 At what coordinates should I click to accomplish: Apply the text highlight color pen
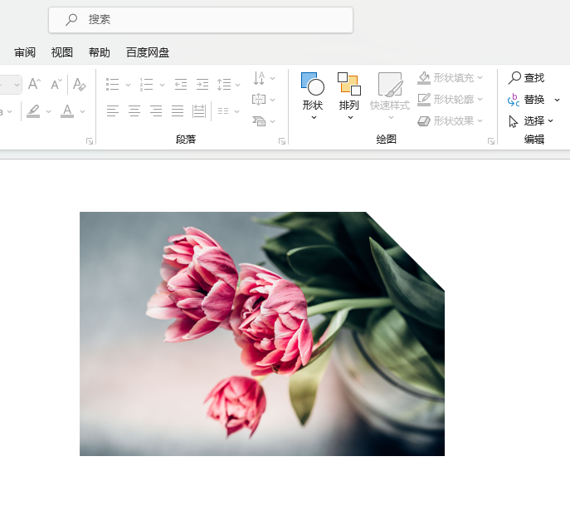pos(33,111)
